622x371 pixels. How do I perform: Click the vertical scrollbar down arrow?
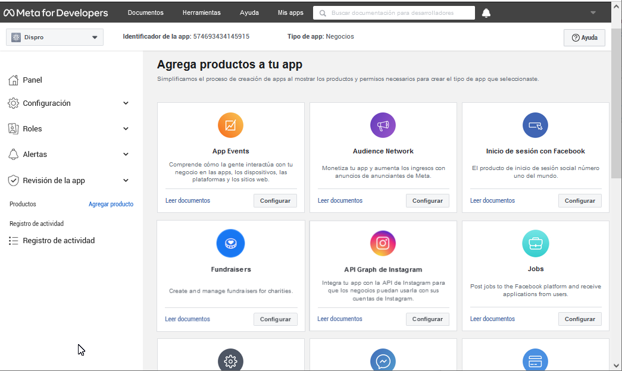(616, 364)
